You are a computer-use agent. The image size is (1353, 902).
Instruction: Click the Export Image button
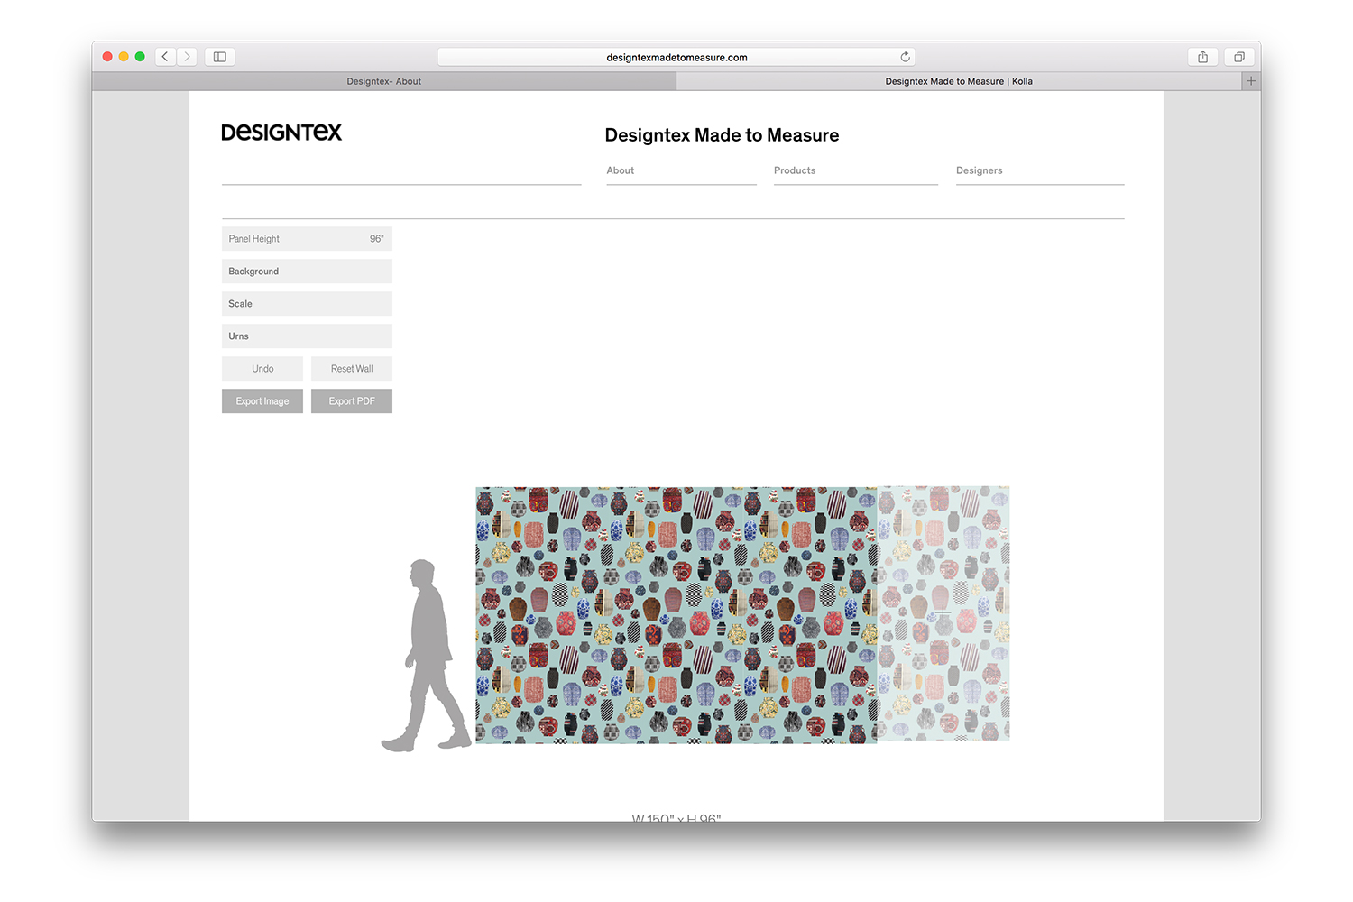[x=262, y=401]
